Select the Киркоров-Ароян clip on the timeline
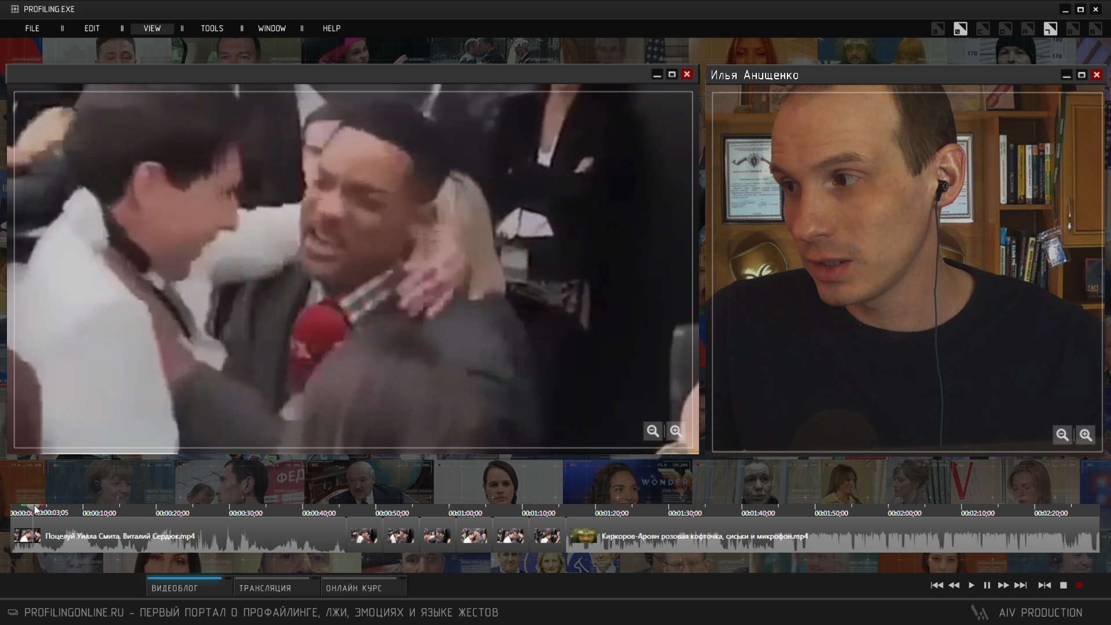This screenshot has height=625, width=1111. pyautogui.click(x=704, y=536)
